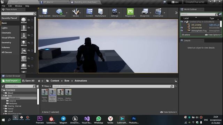Toggle visibility eye for AIController row

(182, 28)
